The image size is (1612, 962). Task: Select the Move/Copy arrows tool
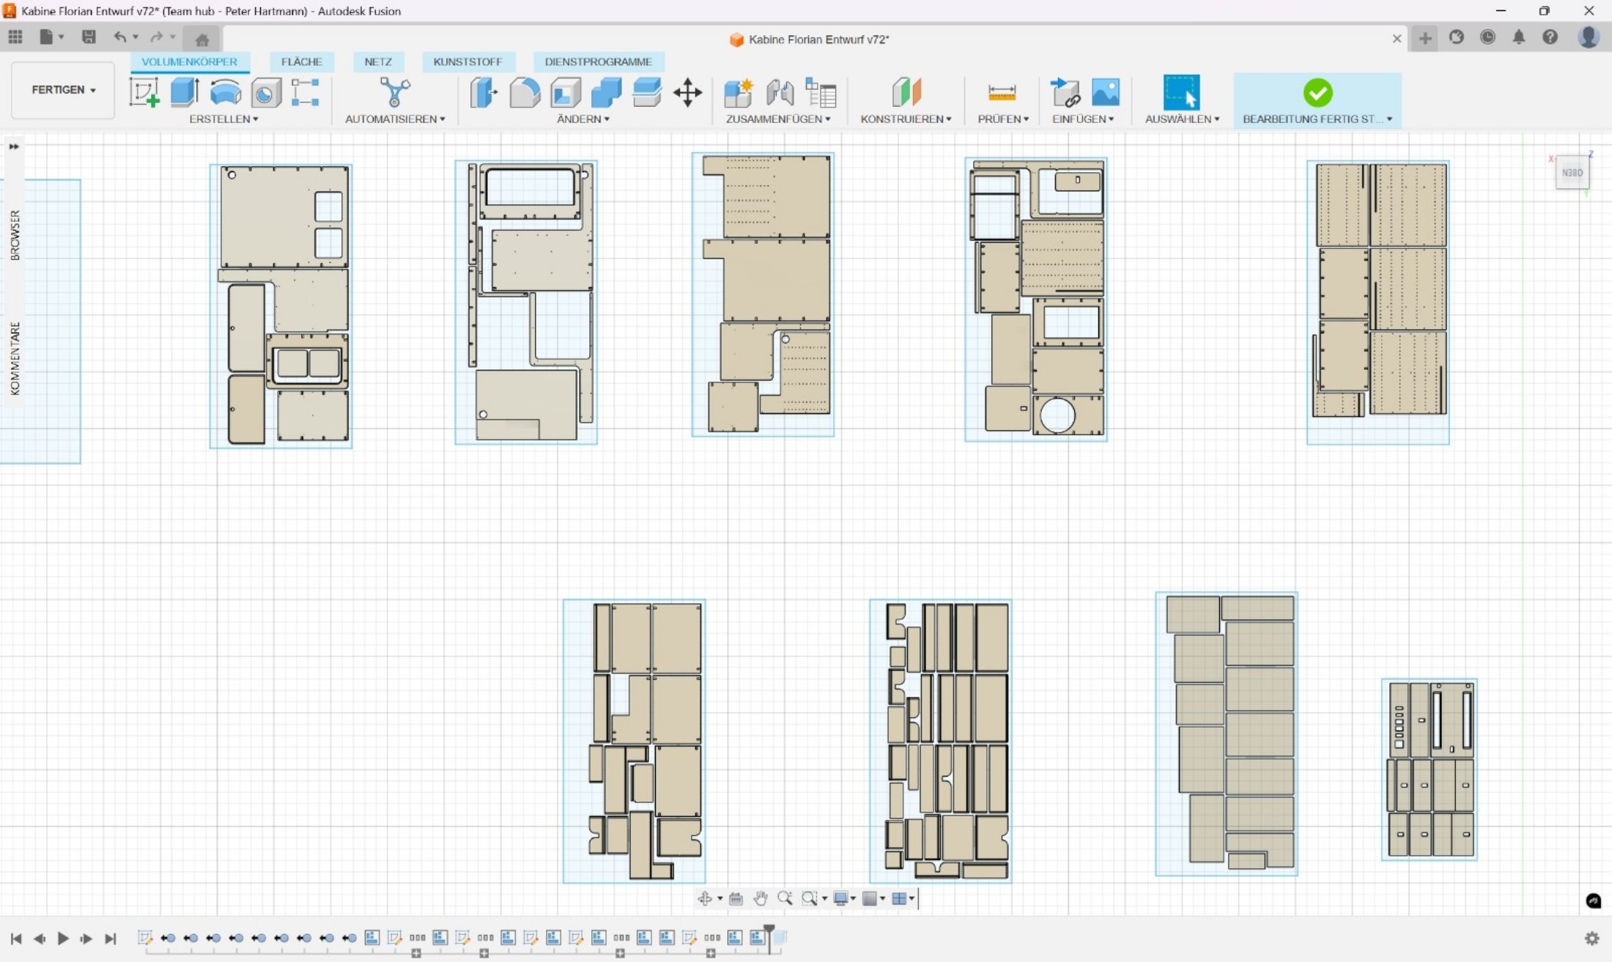pyautogui.click(x=687, y=93)
